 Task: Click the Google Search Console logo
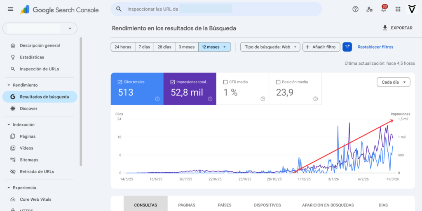tap(59, 10)
